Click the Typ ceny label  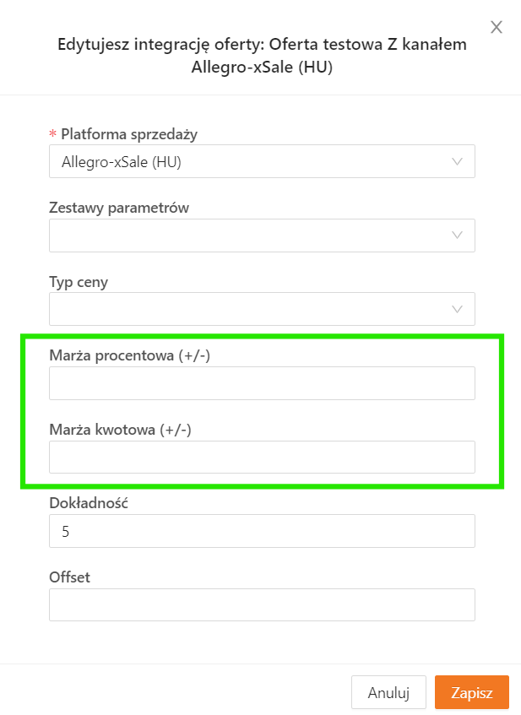pos(79,282)
